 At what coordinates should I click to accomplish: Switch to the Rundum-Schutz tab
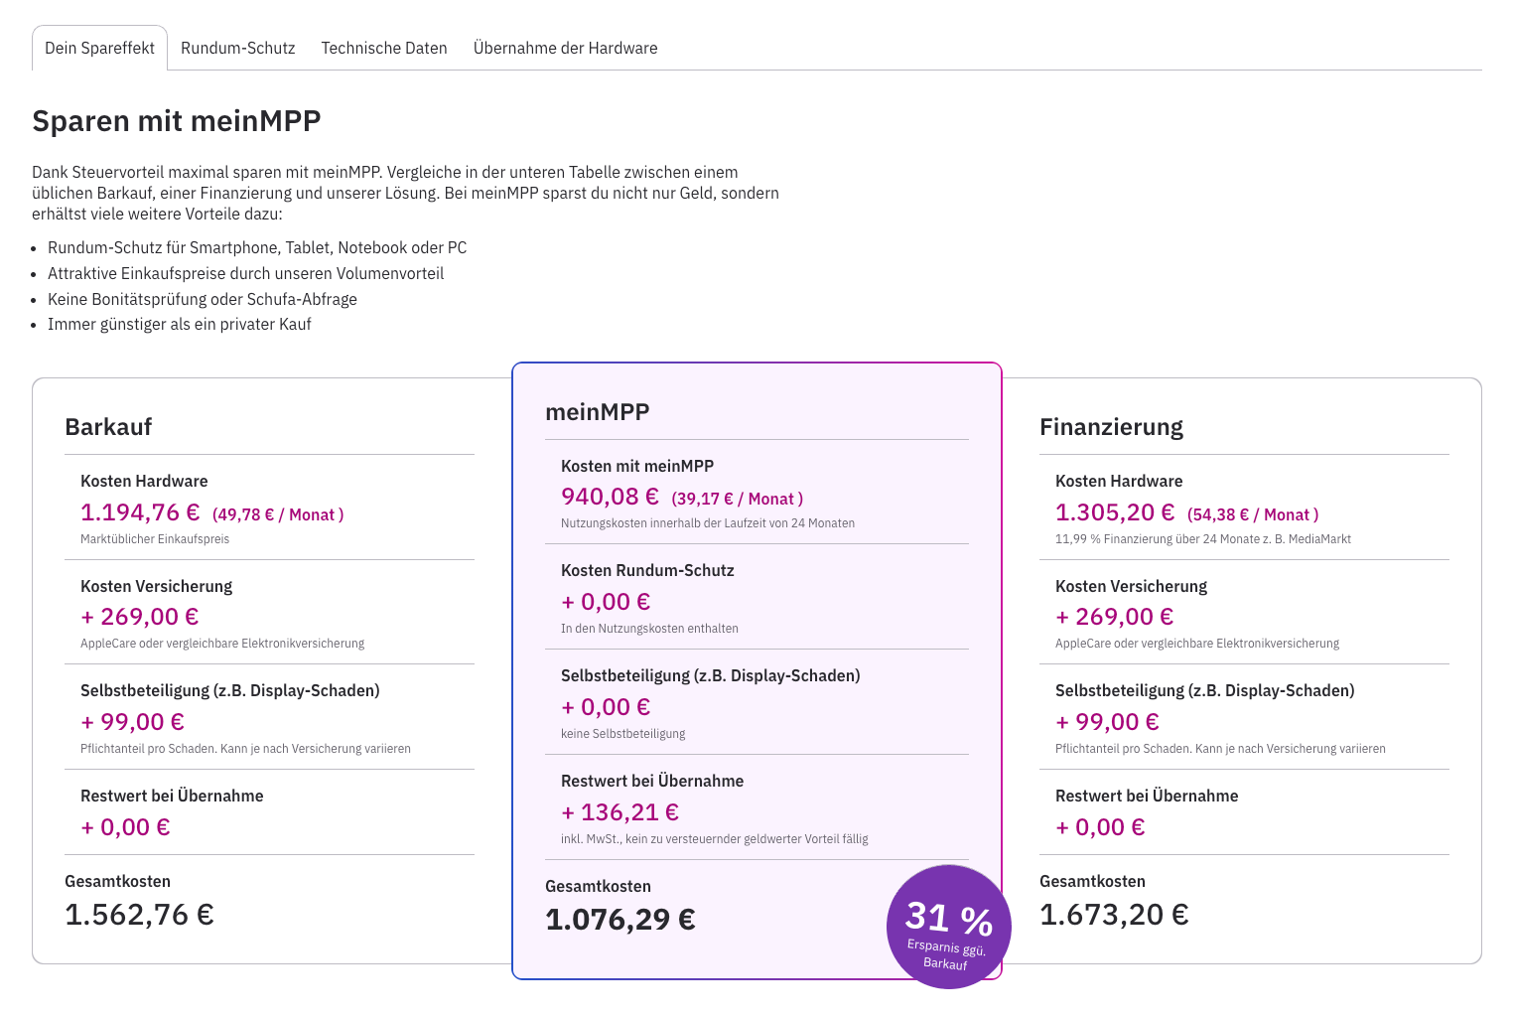pos(237,48)
